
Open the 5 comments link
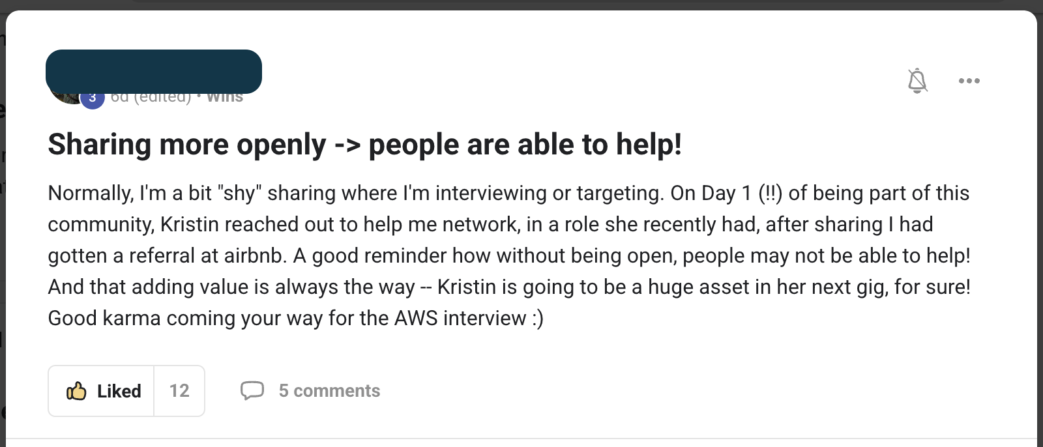pos(329,391)
